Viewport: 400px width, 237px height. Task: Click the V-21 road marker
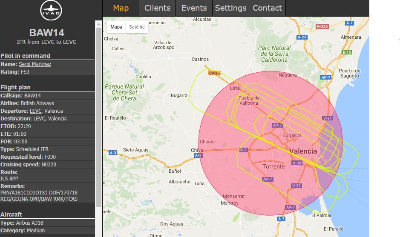[328, 118]
